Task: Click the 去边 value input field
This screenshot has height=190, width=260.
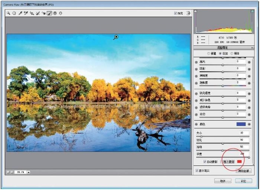Action: (241, 114)
